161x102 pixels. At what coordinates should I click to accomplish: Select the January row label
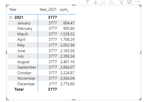(24, 23)
